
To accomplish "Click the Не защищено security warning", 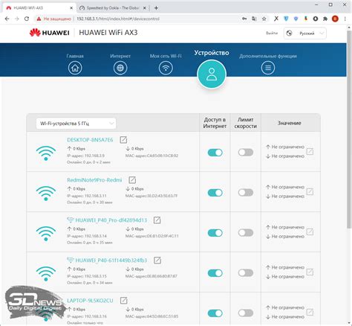I will 54,19.
